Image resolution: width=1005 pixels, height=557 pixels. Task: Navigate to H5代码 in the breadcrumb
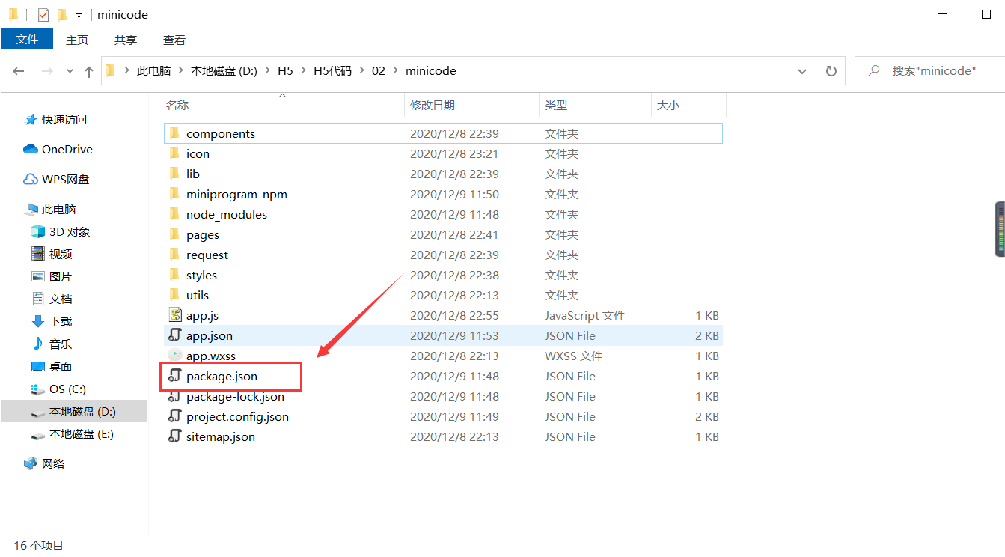tap(332, 71)
